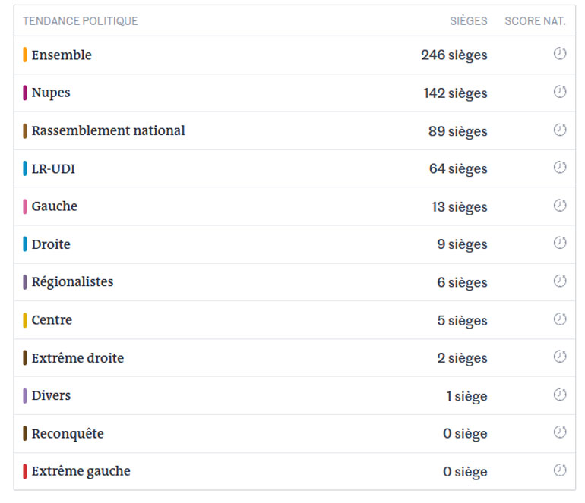Viewport: 585px width, 503px height.
Task: Click the Gauche row clock icon
Action: (560, 205)
